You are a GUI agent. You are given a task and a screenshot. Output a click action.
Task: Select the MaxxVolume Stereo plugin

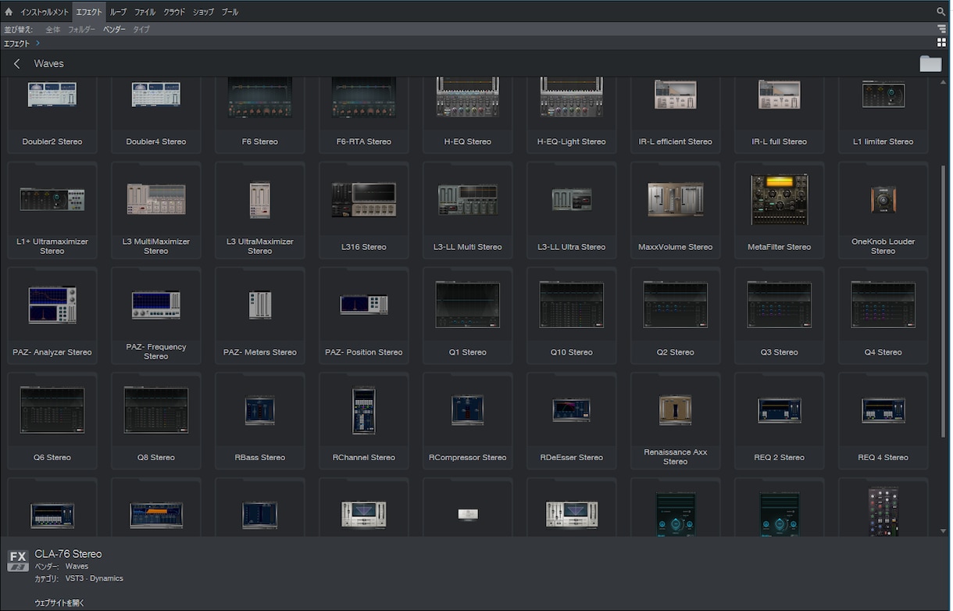coord(675,209)
